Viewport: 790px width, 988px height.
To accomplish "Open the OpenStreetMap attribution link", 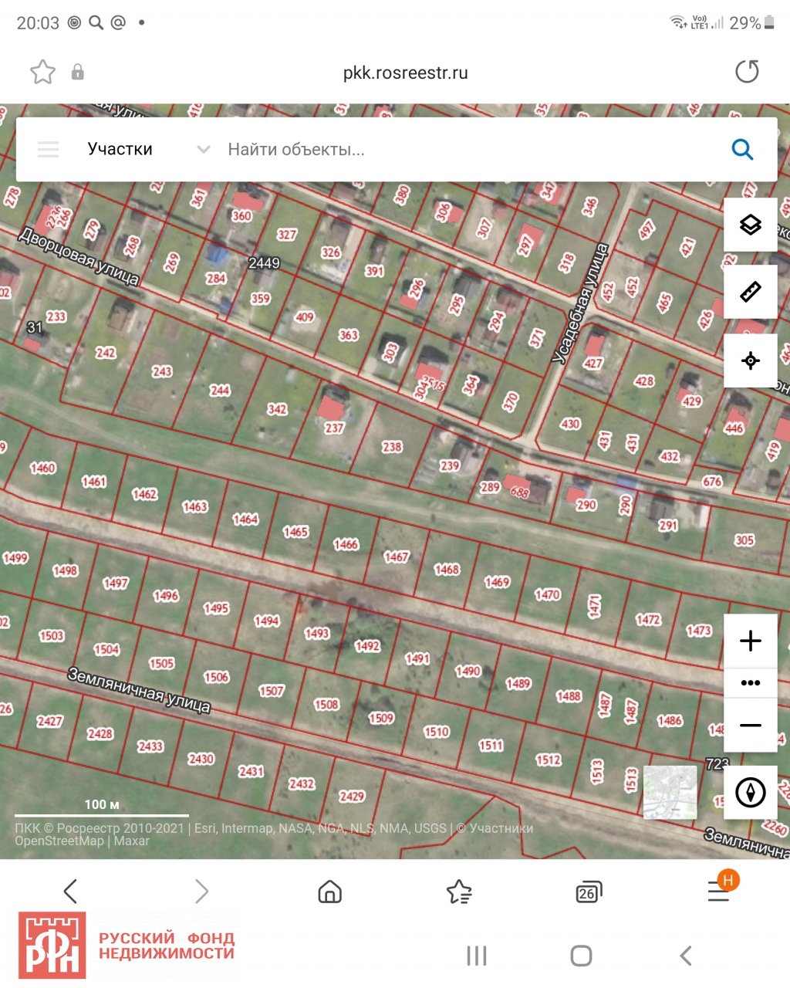I will click(59, 841).
